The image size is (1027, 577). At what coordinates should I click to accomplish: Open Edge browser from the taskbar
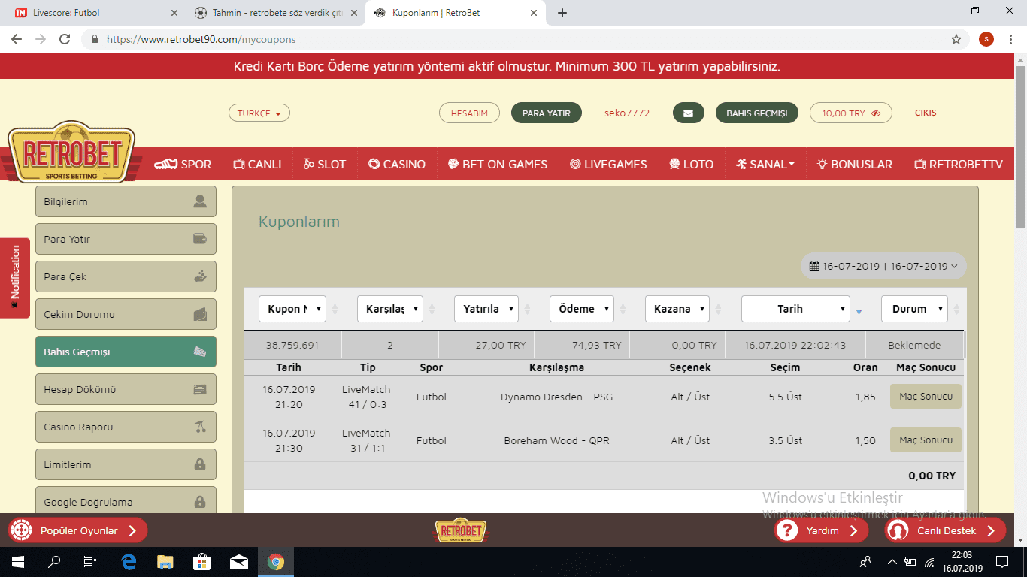pyautogui.click(x=129, y=562)
